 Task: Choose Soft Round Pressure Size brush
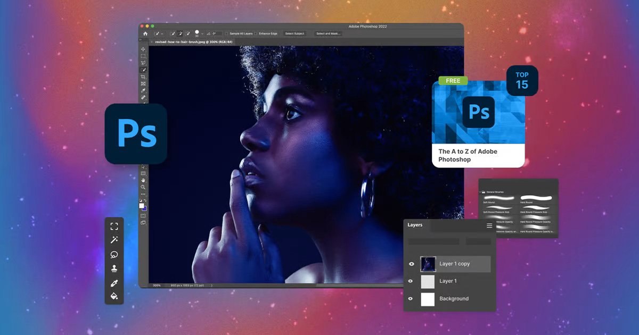coord(499,209)
